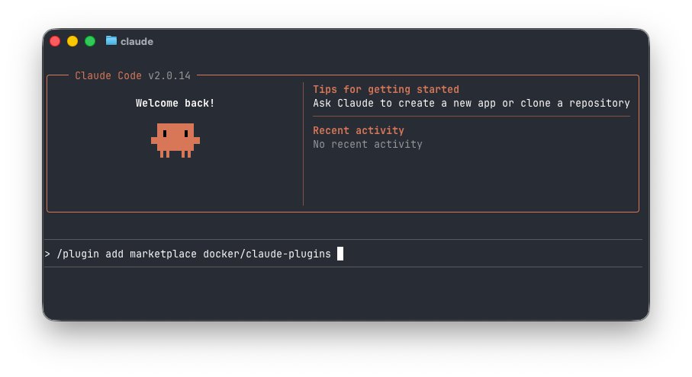Click empty area below the input line
This screenshot has width=692, height=377.
tap(343, 293)
